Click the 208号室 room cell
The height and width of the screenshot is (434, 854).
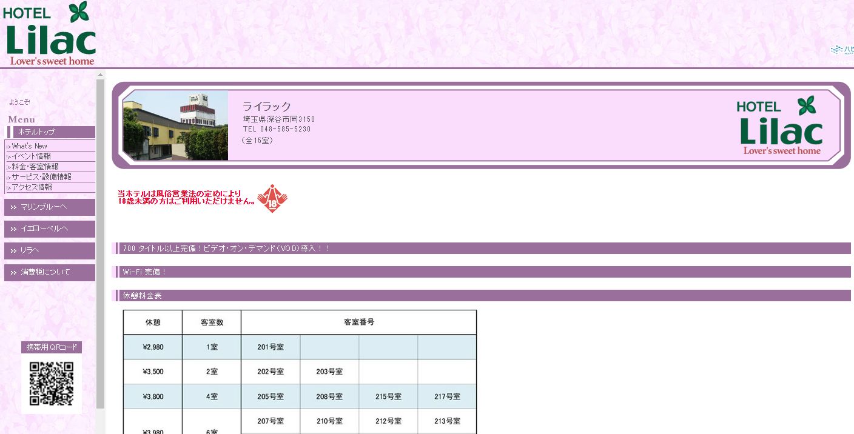tap(329, 396)
